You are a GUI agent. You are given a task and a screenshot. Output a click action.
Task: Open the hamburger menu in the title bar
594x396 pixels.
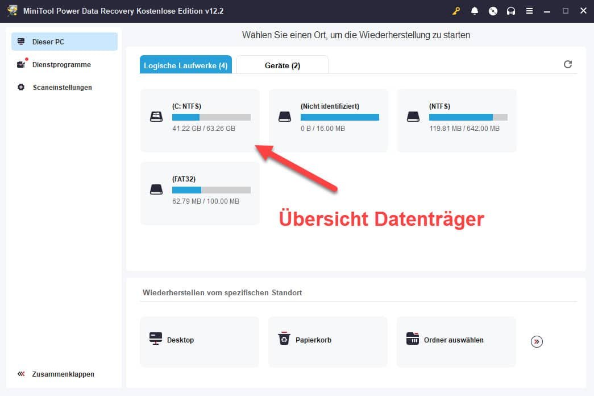click(x=529, y=11)
